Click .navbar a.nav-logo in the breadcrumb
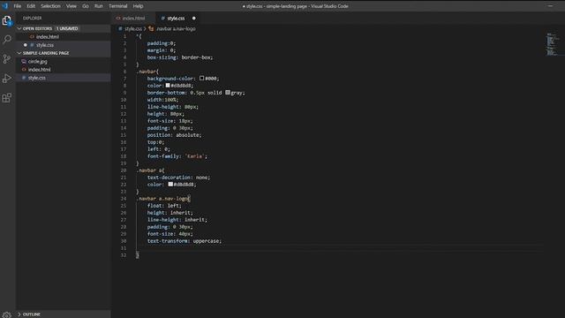The image size is (565, 318). click(x=177, y=28)
